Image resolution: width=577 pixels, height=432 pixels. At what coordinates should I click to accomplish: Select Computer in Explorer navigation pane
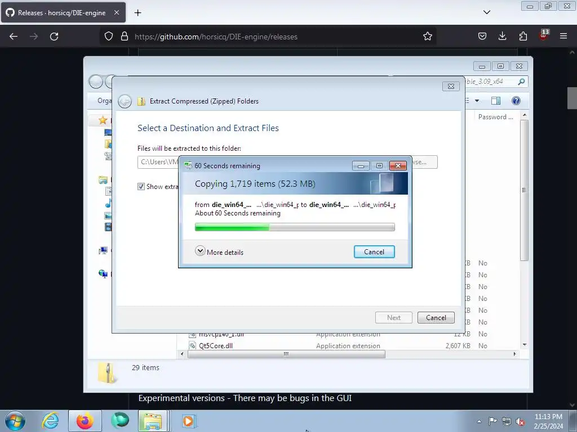point(103,250)
